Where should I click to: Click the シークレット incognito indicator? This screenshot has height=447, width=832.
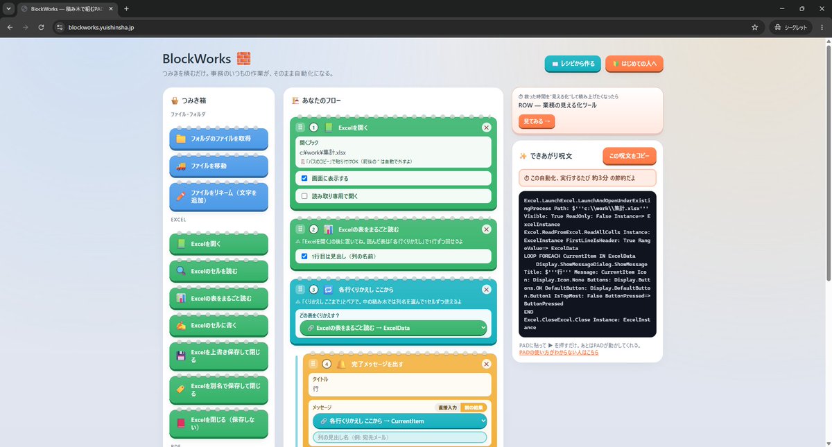790,27
